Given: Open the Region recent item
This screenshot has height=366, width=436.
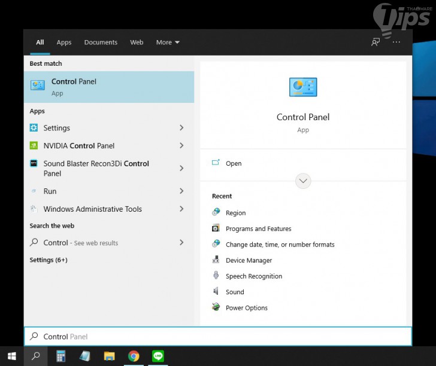Looking at the screenshot, I should pos(235,213).
